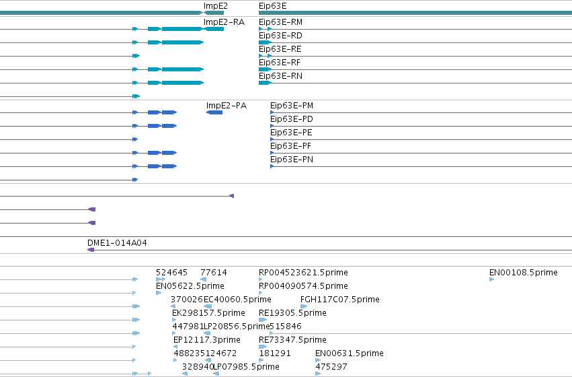Click EST EK298157.5prime

coord(208,314)
